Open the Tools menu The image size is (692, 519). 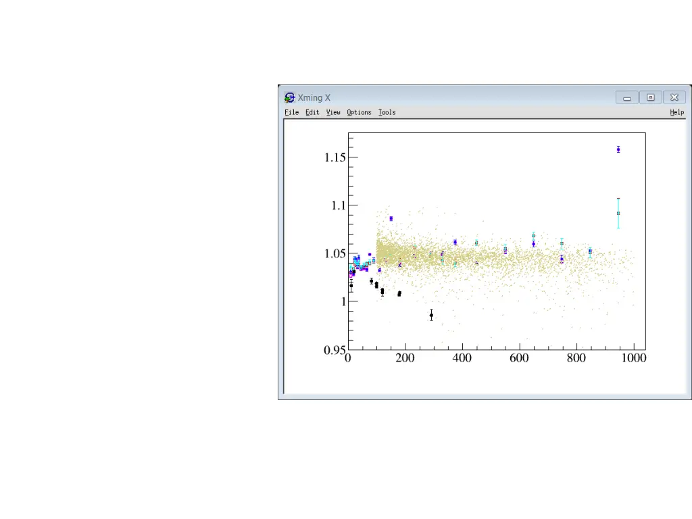[387, 113]
